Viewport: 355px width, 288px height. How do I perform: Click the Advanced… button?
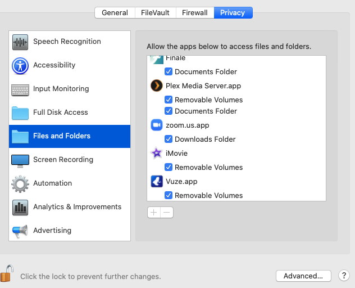coord(303,276)
